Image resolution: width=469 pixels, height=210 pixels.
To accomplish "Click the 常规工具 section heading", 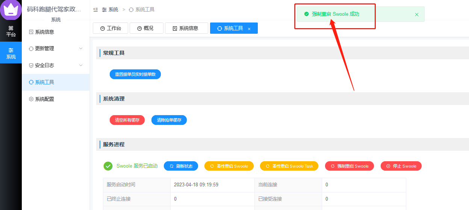I will (x=114, y=53).
